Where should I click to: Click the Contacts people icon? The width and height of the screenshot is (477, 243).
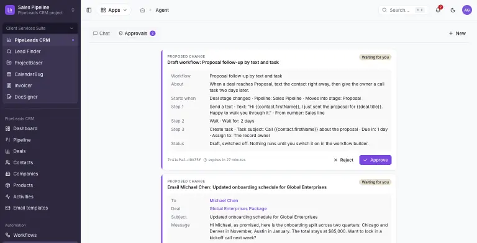[x=7, y=162]
